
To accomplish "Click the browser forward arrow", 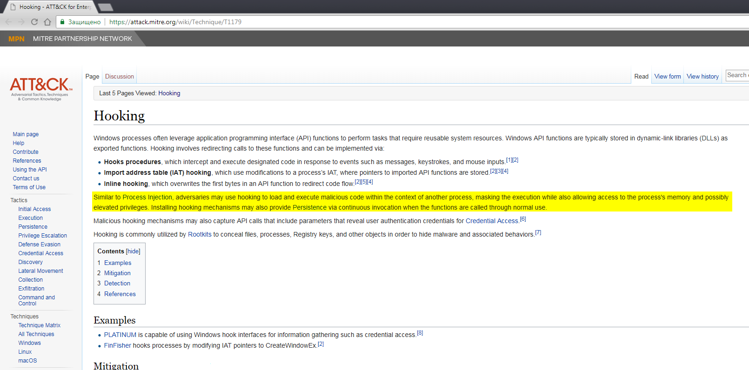I will coord(21,22).
